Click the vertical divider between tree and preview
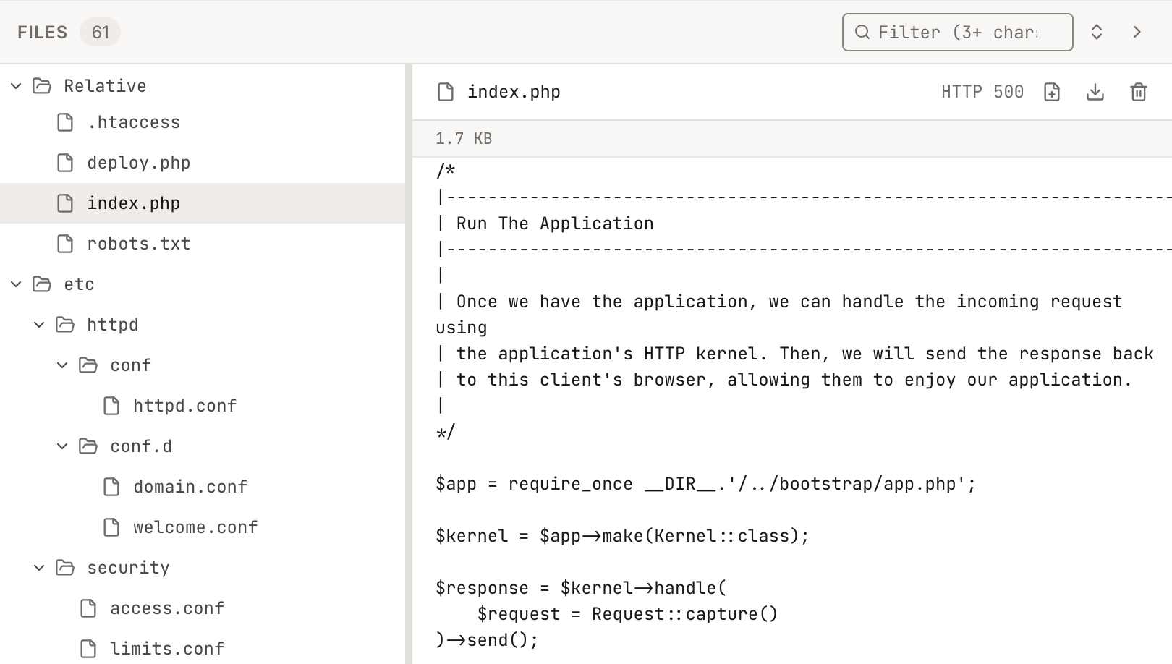Screen dimensions: 1172x664 [409, 364]
